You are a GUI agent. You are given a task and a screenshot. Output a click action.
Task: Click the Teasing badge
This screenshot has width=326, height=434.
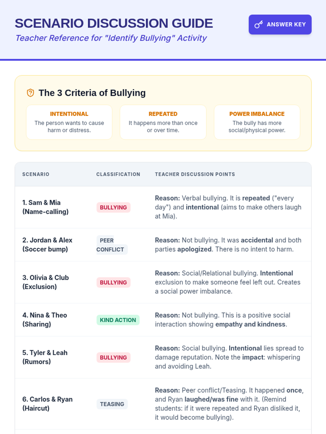pyautogui.click(x=112, y=404)
